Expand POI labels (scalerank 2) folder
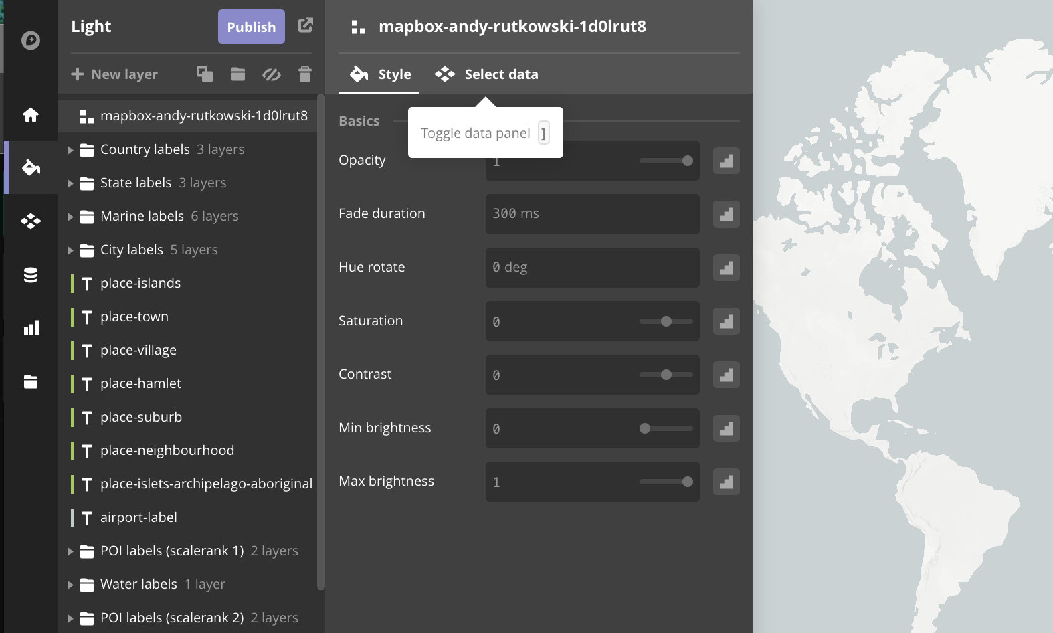Screen dimensions: 1053x633 pos(70,618)
